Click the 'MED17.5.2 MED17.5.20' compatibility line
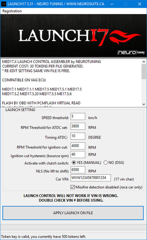This screenshot has width=147, height=240. point(37,94)
